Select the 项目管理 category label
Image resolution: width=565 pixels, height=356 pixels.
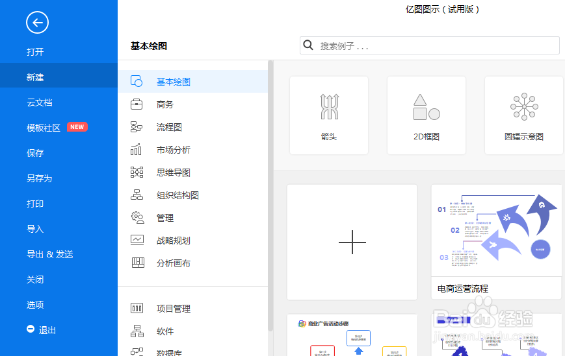pyautogui.click(x=174, y=309)
